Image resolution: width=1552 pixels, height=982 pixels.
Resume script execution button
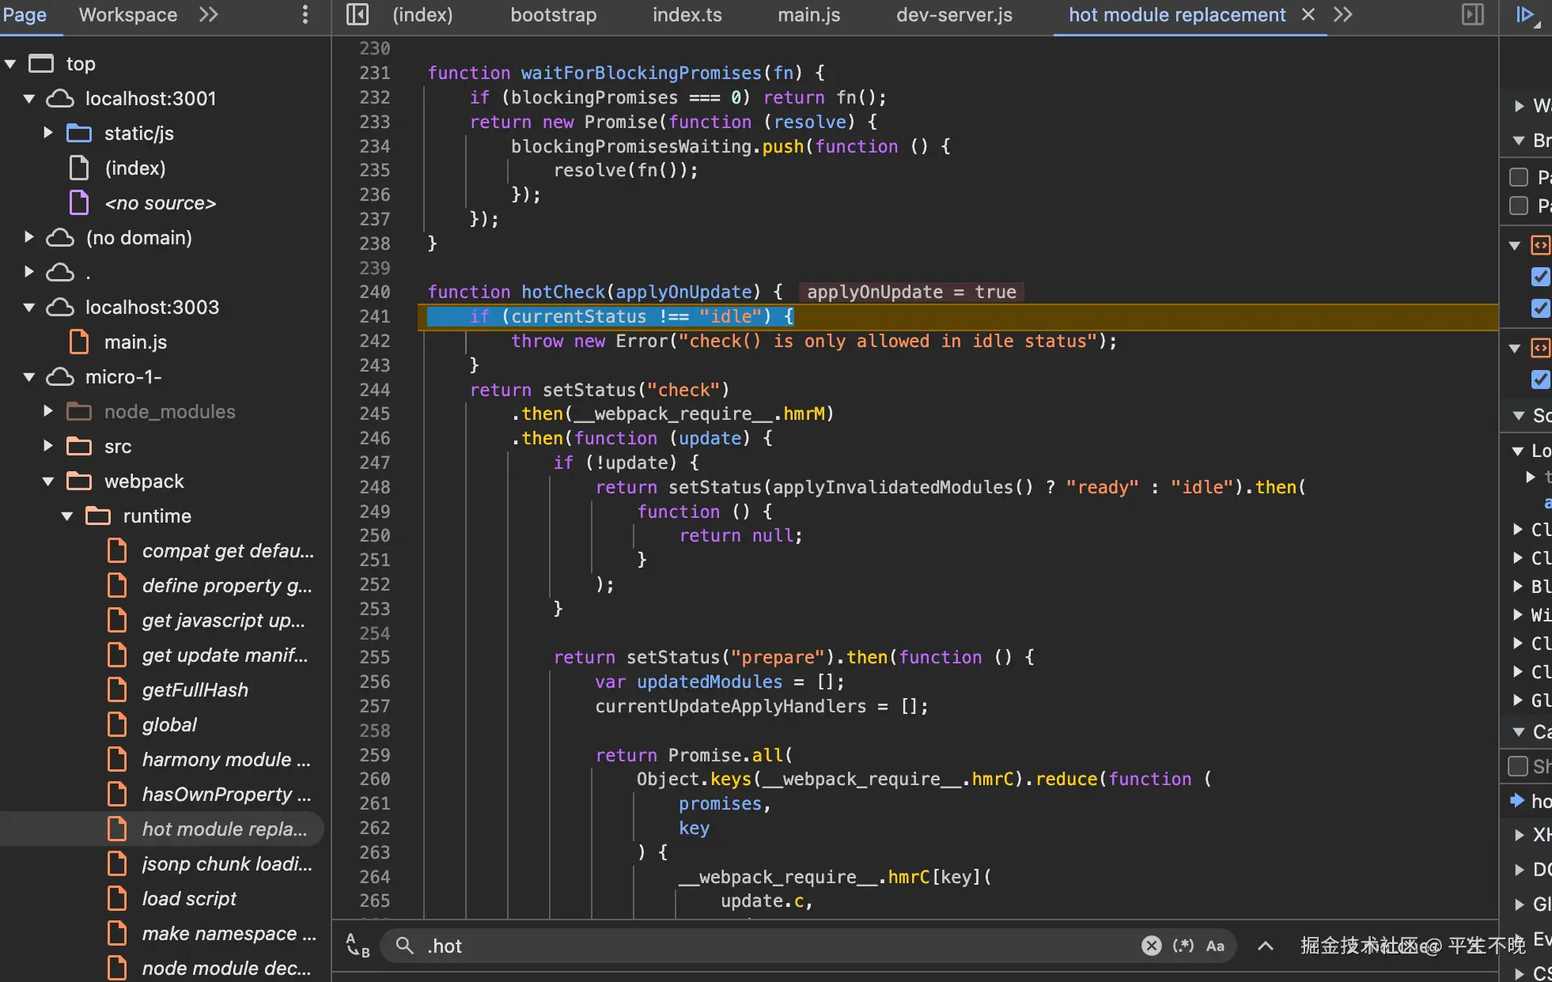pos(1525,14)
